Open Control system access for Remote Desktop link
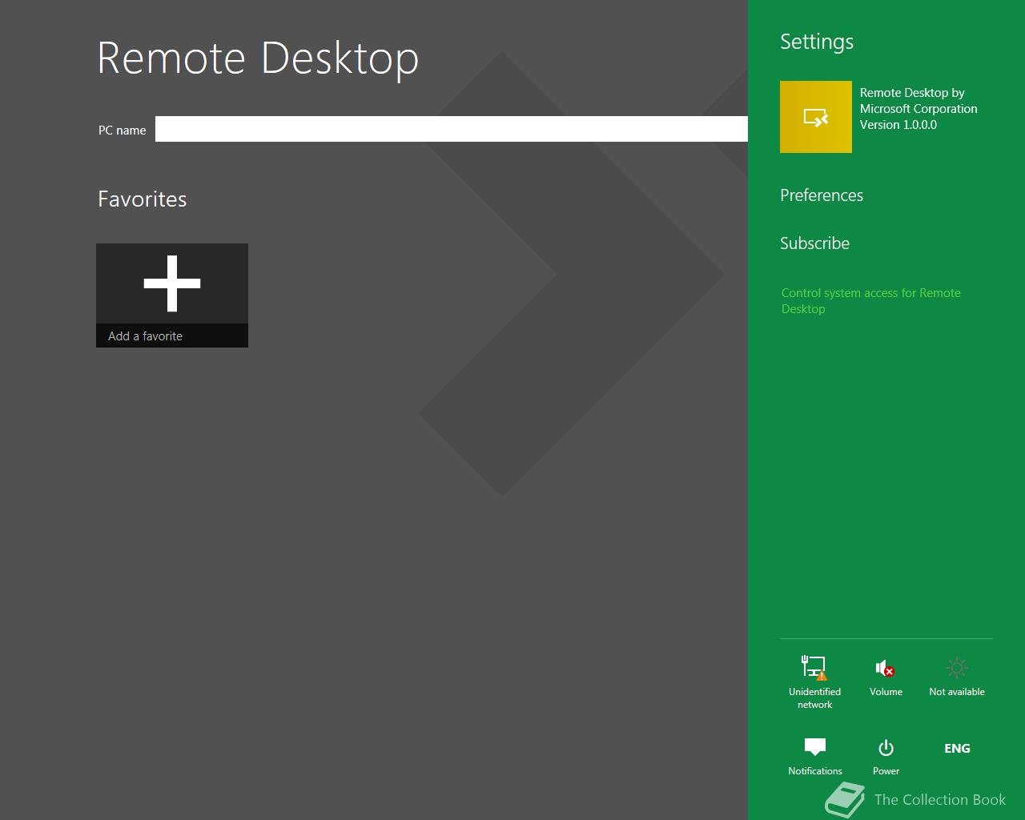The image size is (1025, 820). 870,301
